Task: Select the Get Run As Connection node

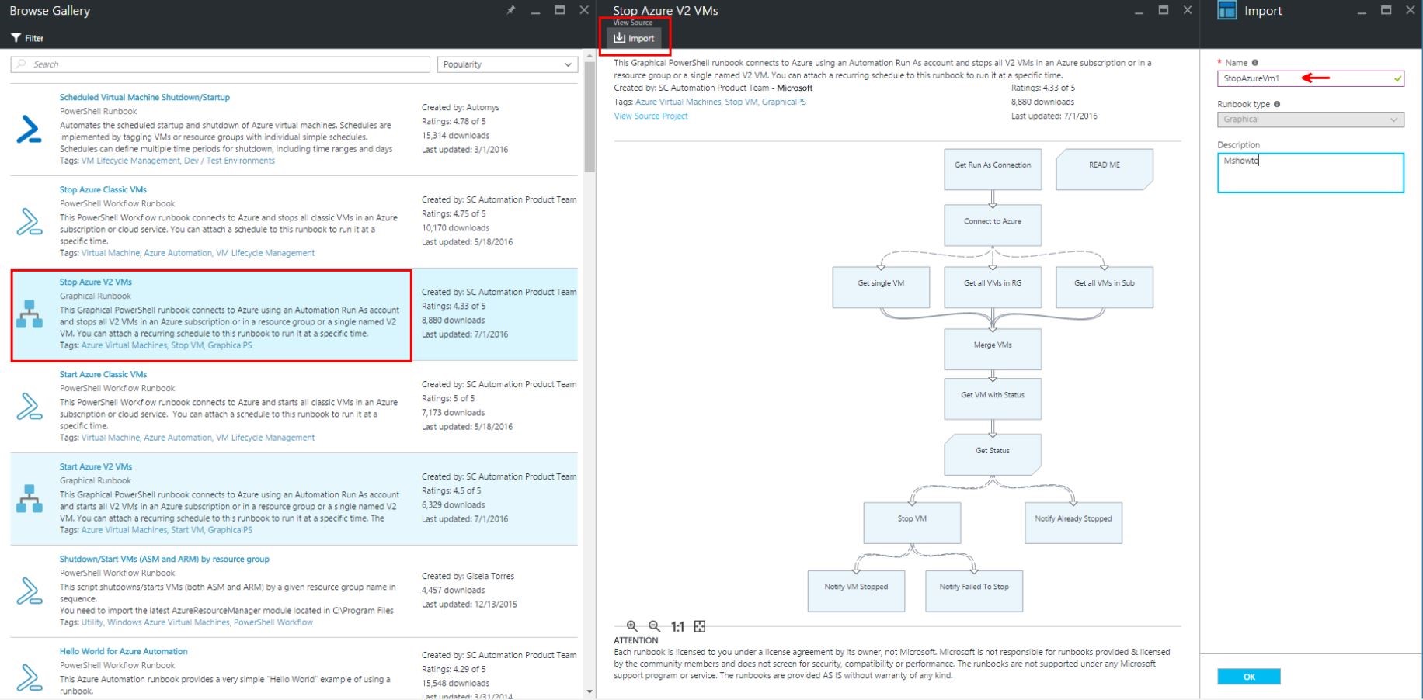Action: pos(993,169)
